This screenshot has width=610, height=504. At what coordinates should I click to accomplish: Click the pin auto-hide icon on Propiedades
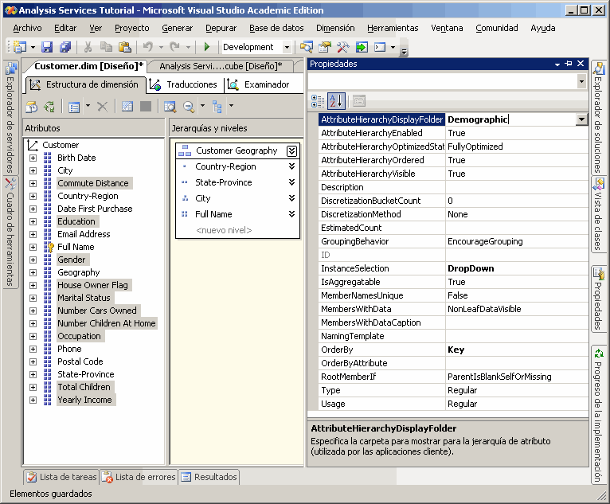pos(568,64)
